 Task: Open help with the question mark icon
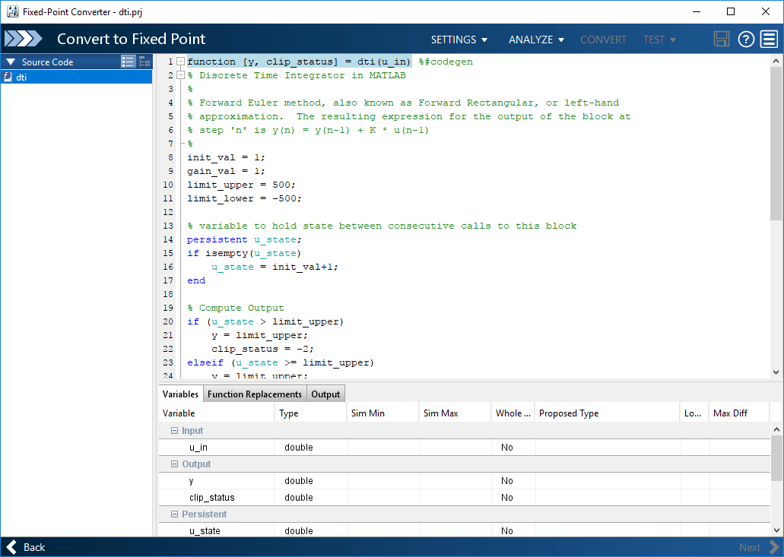pos(746,40)
